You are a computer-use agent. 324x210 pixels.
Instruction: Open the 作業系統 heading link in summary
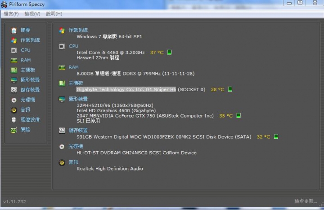pyautogui.click(x=78, y=30)
